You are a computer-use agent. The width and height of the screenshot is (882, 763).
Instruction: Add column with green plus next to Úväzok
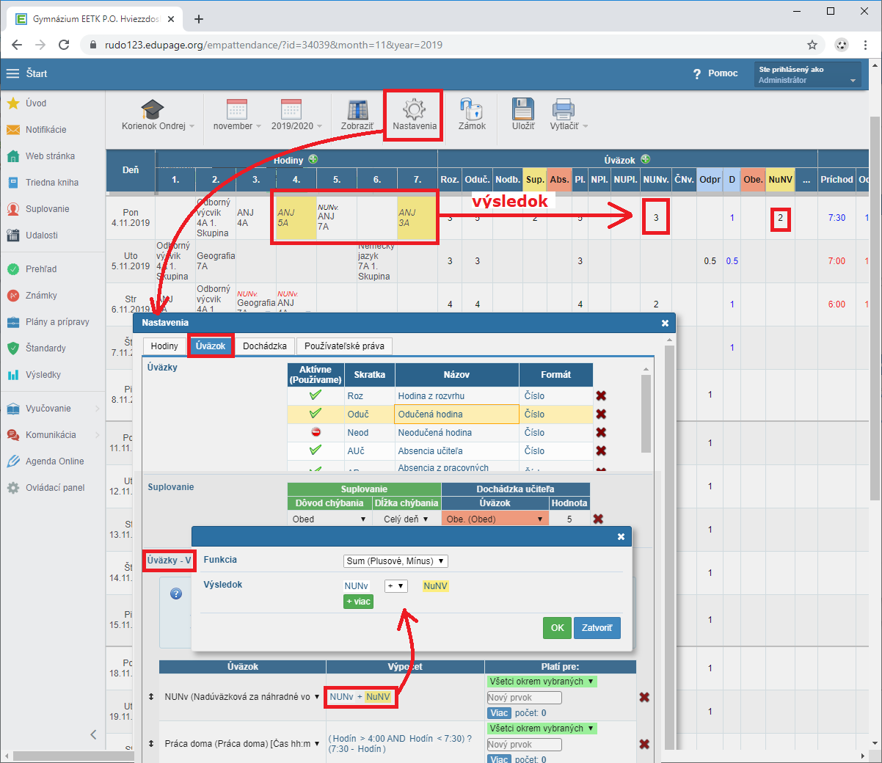click(646, 159)
